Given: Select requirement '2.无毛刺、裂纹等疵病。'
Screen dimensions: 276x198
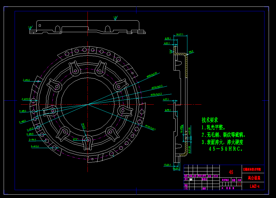Looking at the screenshot, I should 224,135.
